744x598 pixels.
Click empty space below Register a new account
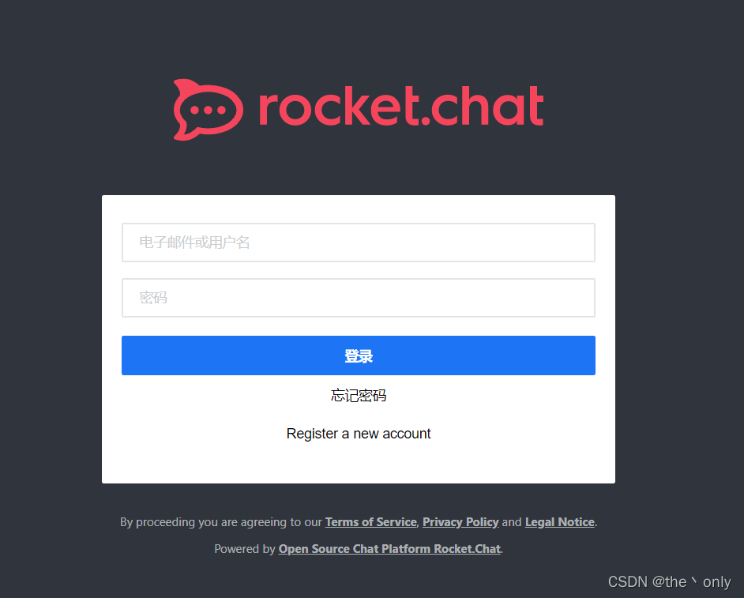click(x=359, y=463)
